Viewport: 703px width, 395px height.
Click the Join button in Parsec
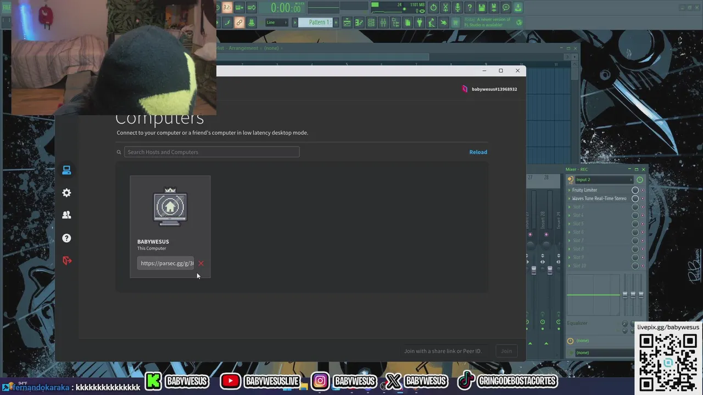pos(506,351)
